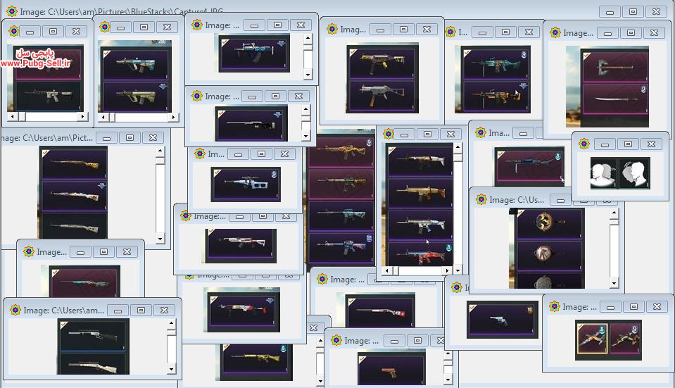Select the golden Kar98 skin thumbnail

point(74,163)
